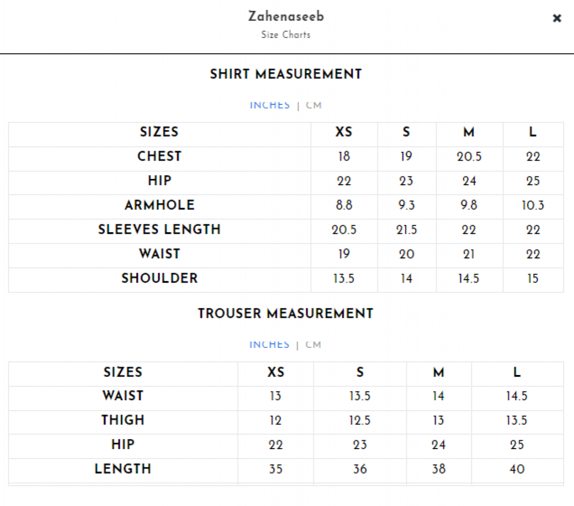Click the CHEST row label
The height and width of the screenshot is (506, 574).
(160, 156)
